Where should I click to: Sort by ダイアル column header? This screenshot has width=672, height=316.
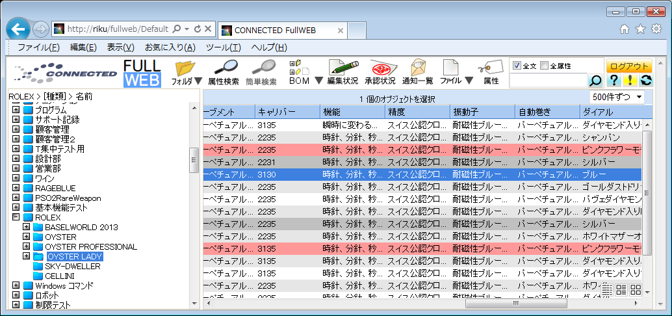click(616, 112)
